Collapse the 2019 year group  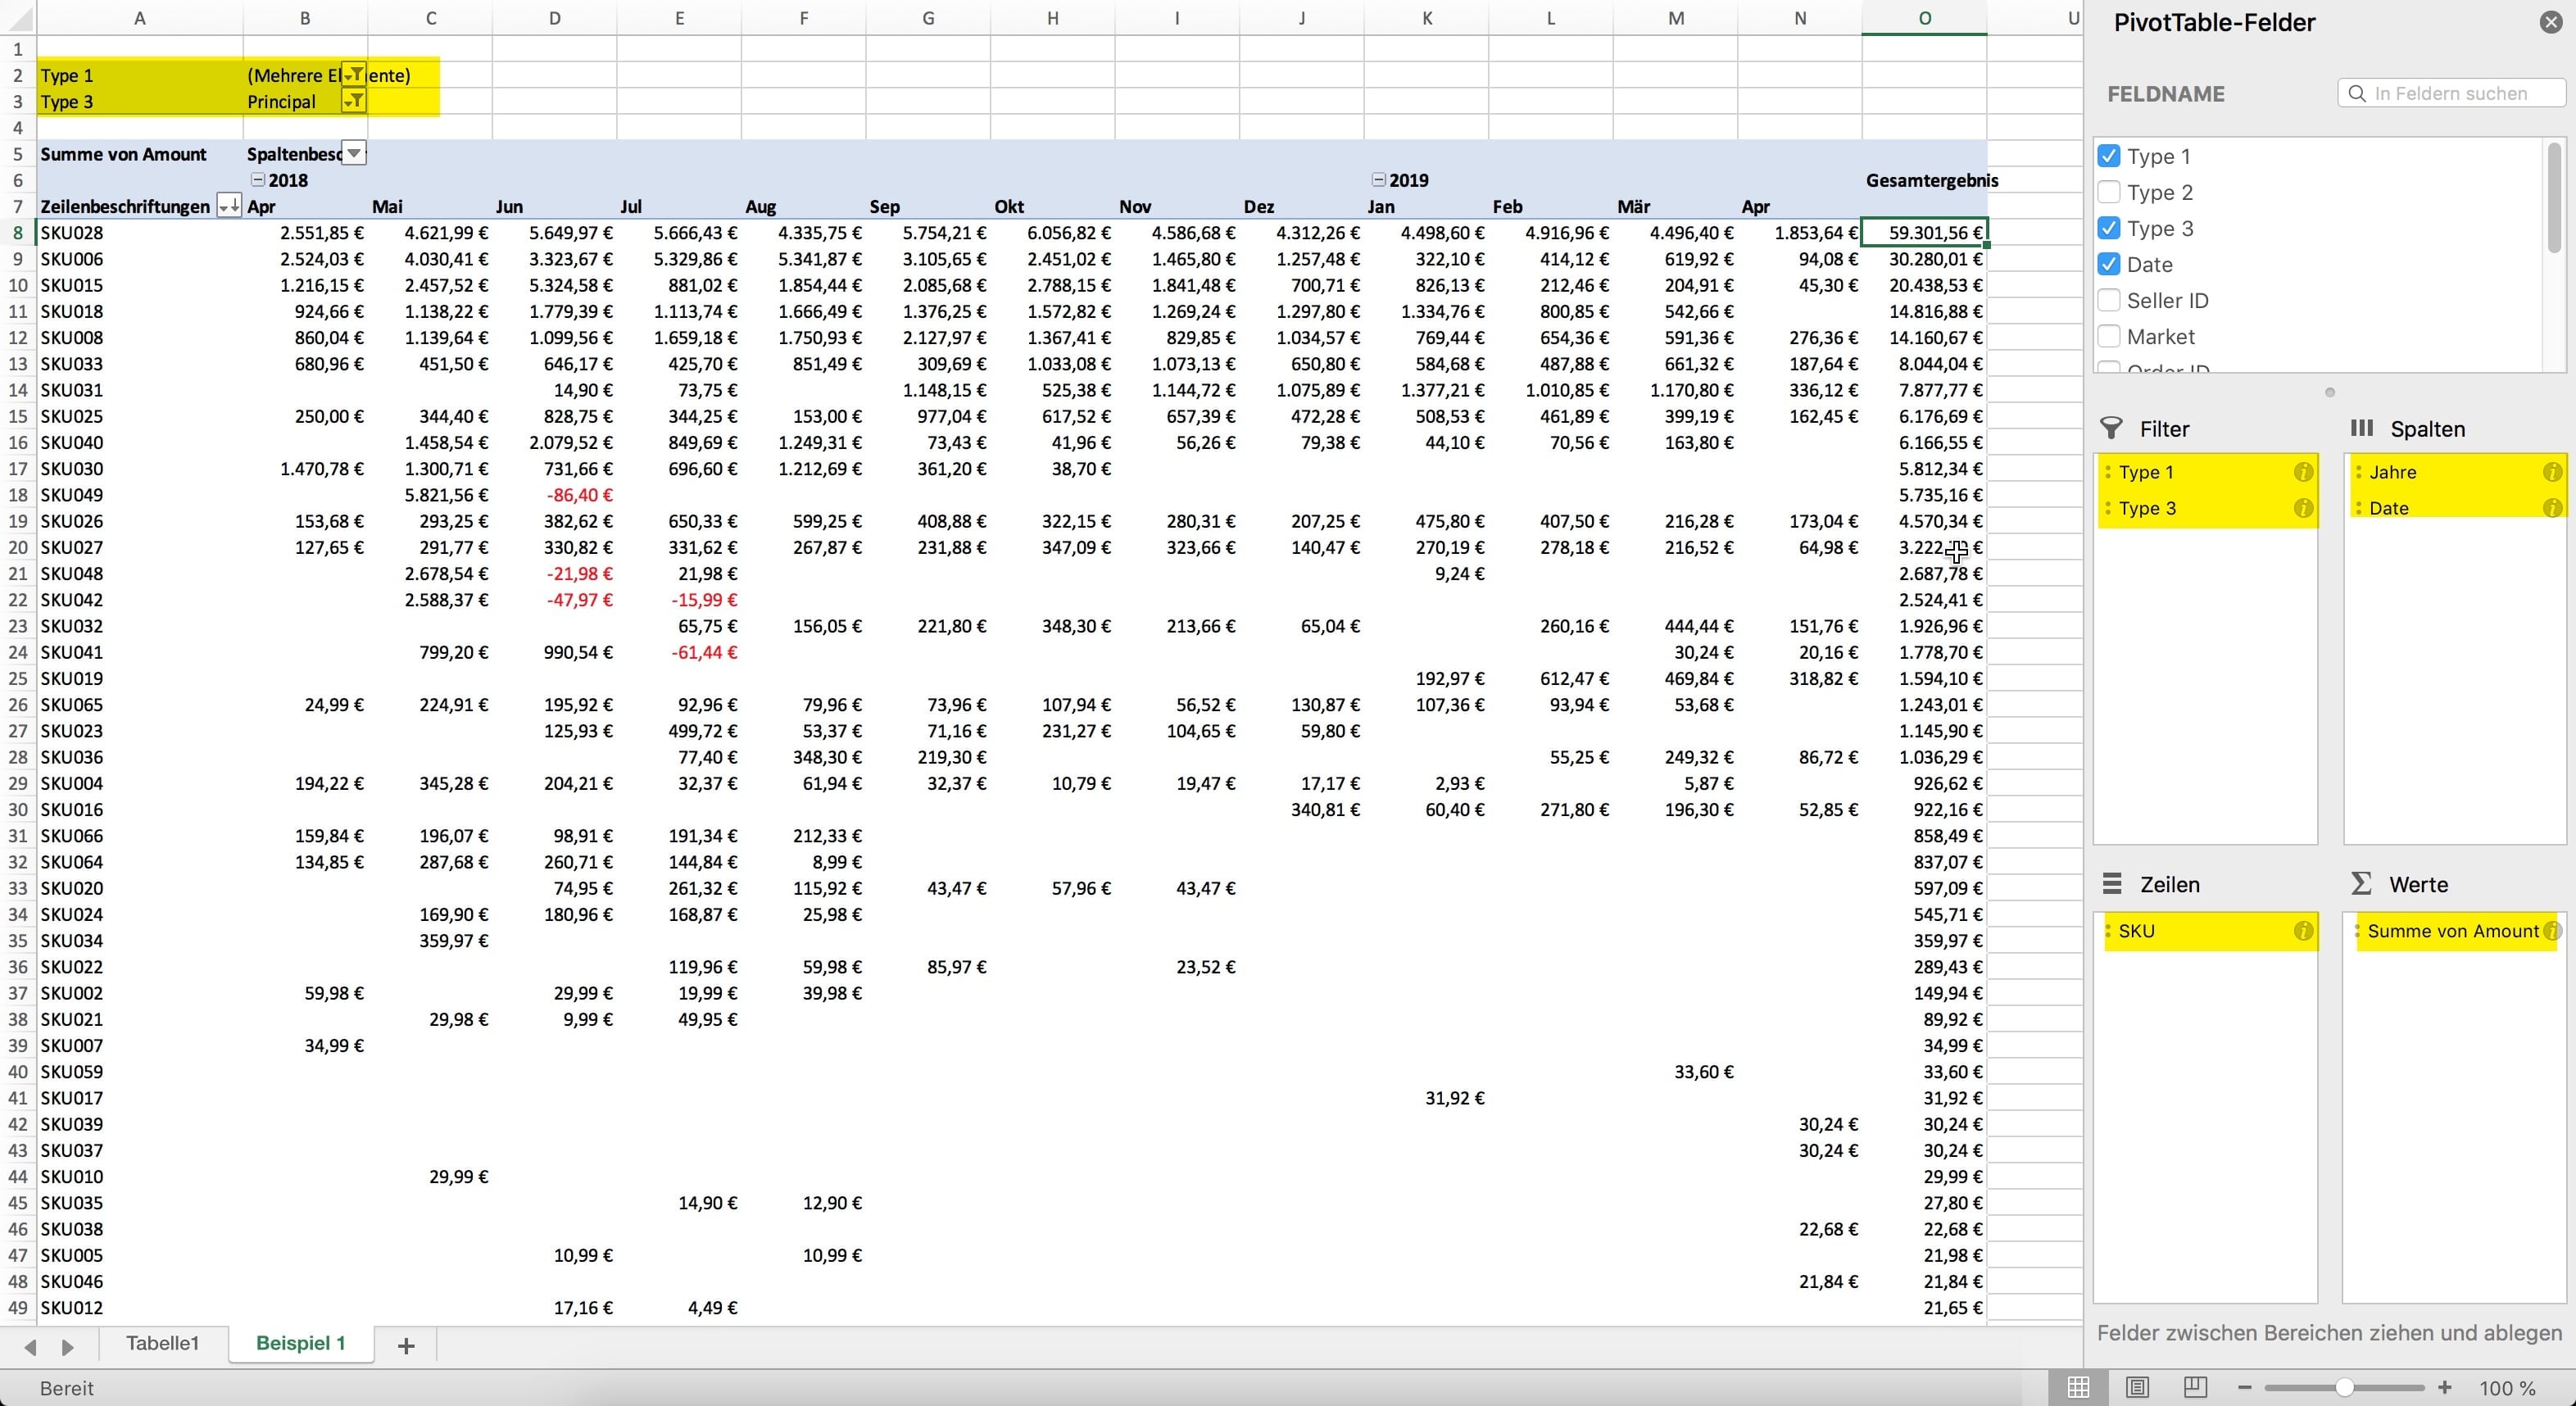[1378, 180]
